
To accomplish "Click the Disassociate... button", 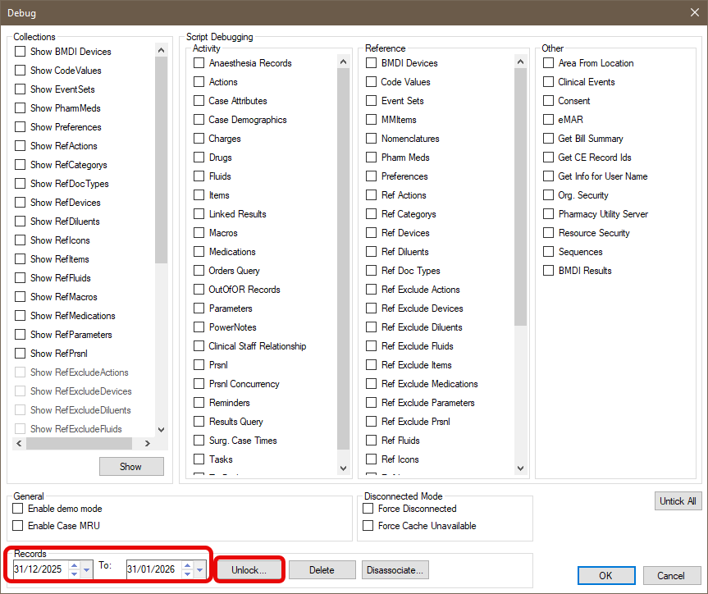I will pyautogui.click(x=395, y=569).
